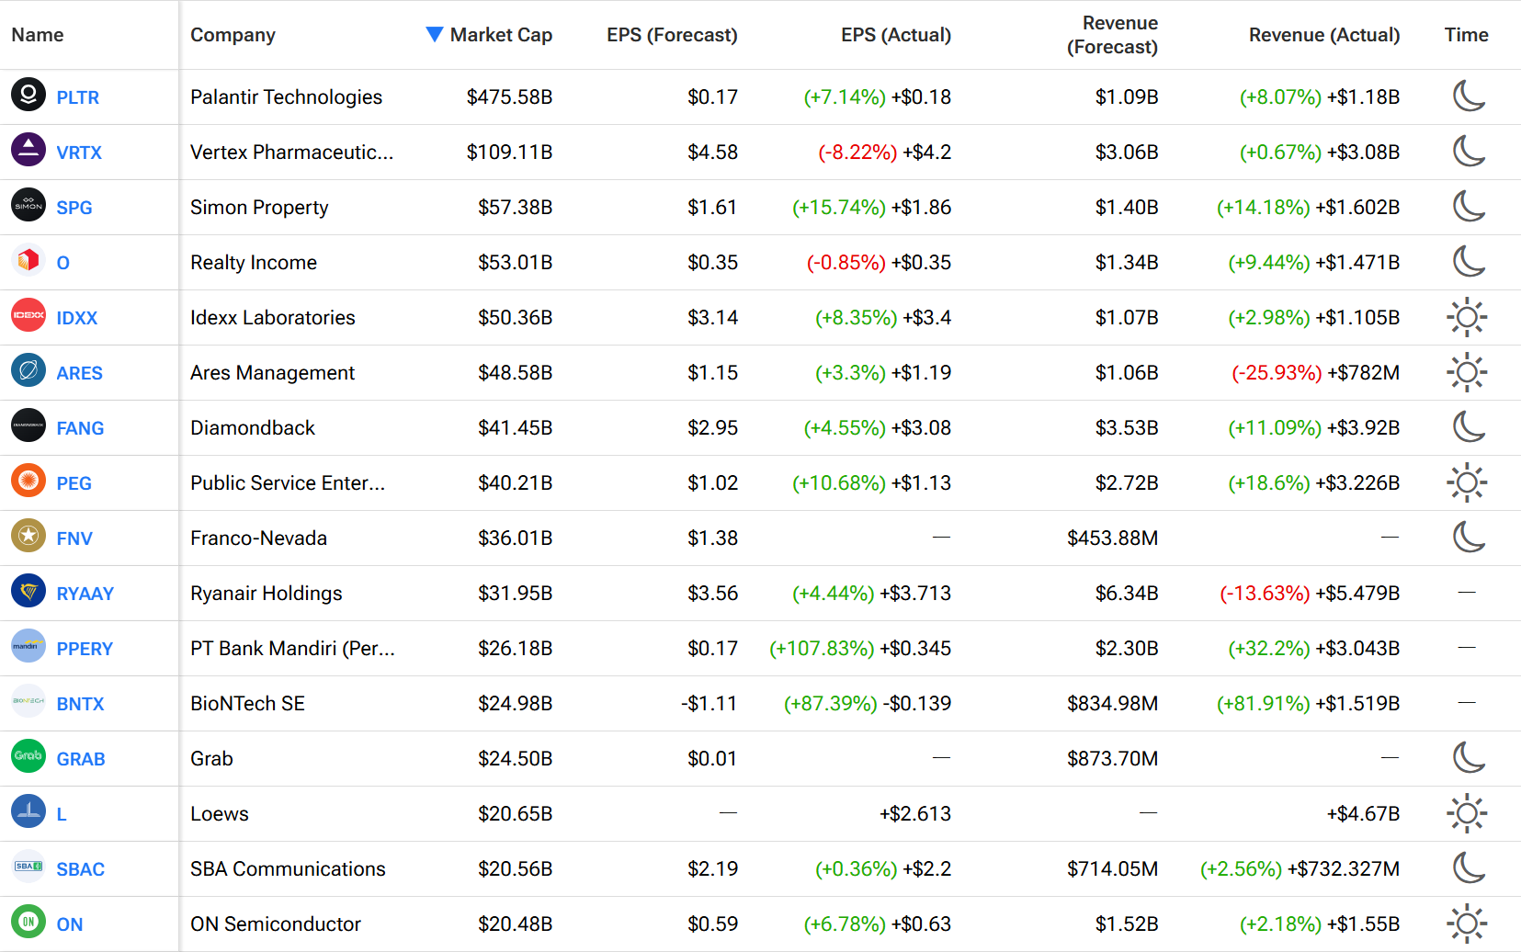Click the Vertex VRTX logo icon
This screenshot has height=952, width=1521.
point(28,150)
